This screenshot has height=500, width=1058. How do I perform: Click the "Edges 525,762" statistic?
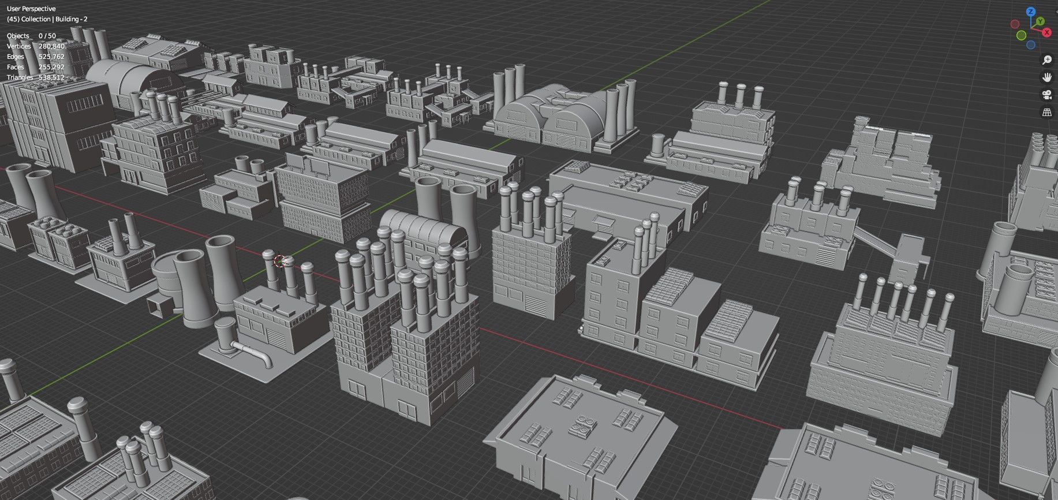[x=36, y=57]
